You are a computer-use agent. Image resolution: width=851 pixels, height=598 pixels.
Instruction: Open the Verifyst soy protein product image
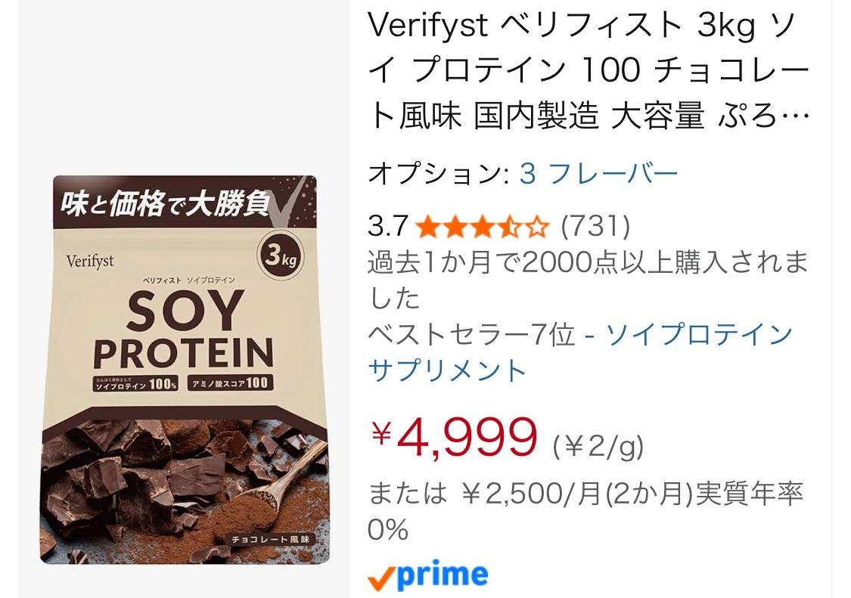coord(184,370)
